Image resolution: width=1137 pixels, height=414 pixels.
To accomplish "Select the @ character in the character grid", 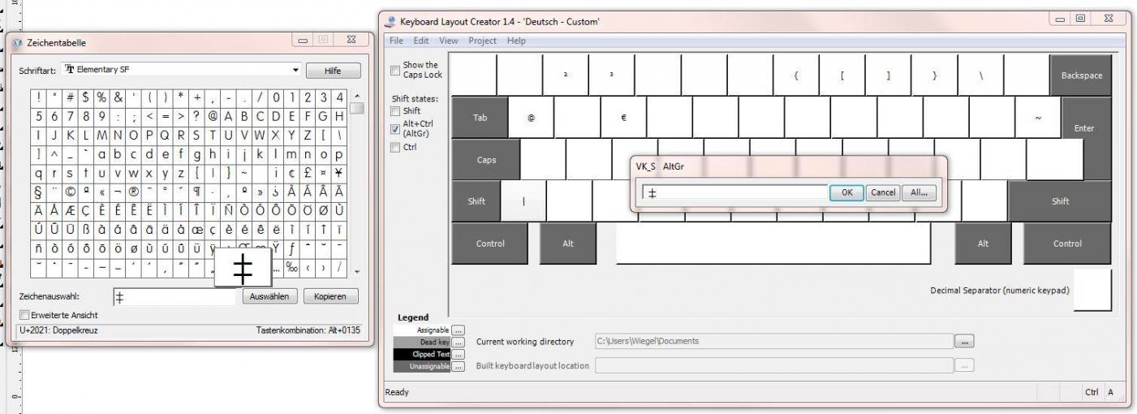I will coord(214,115).
